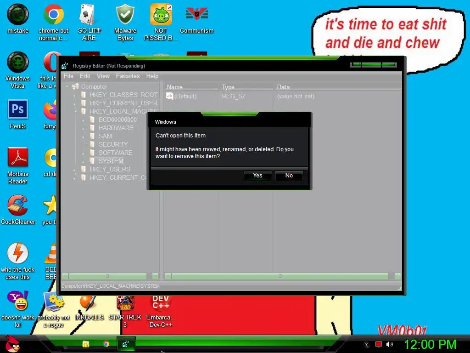Viewport: 470px width, 353px height.
Task: Click the Name column header
Action: [191, 87]
